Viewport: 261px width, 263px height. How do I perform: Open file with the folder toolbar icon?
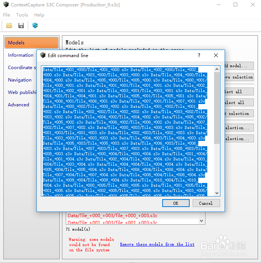point(9,26)
